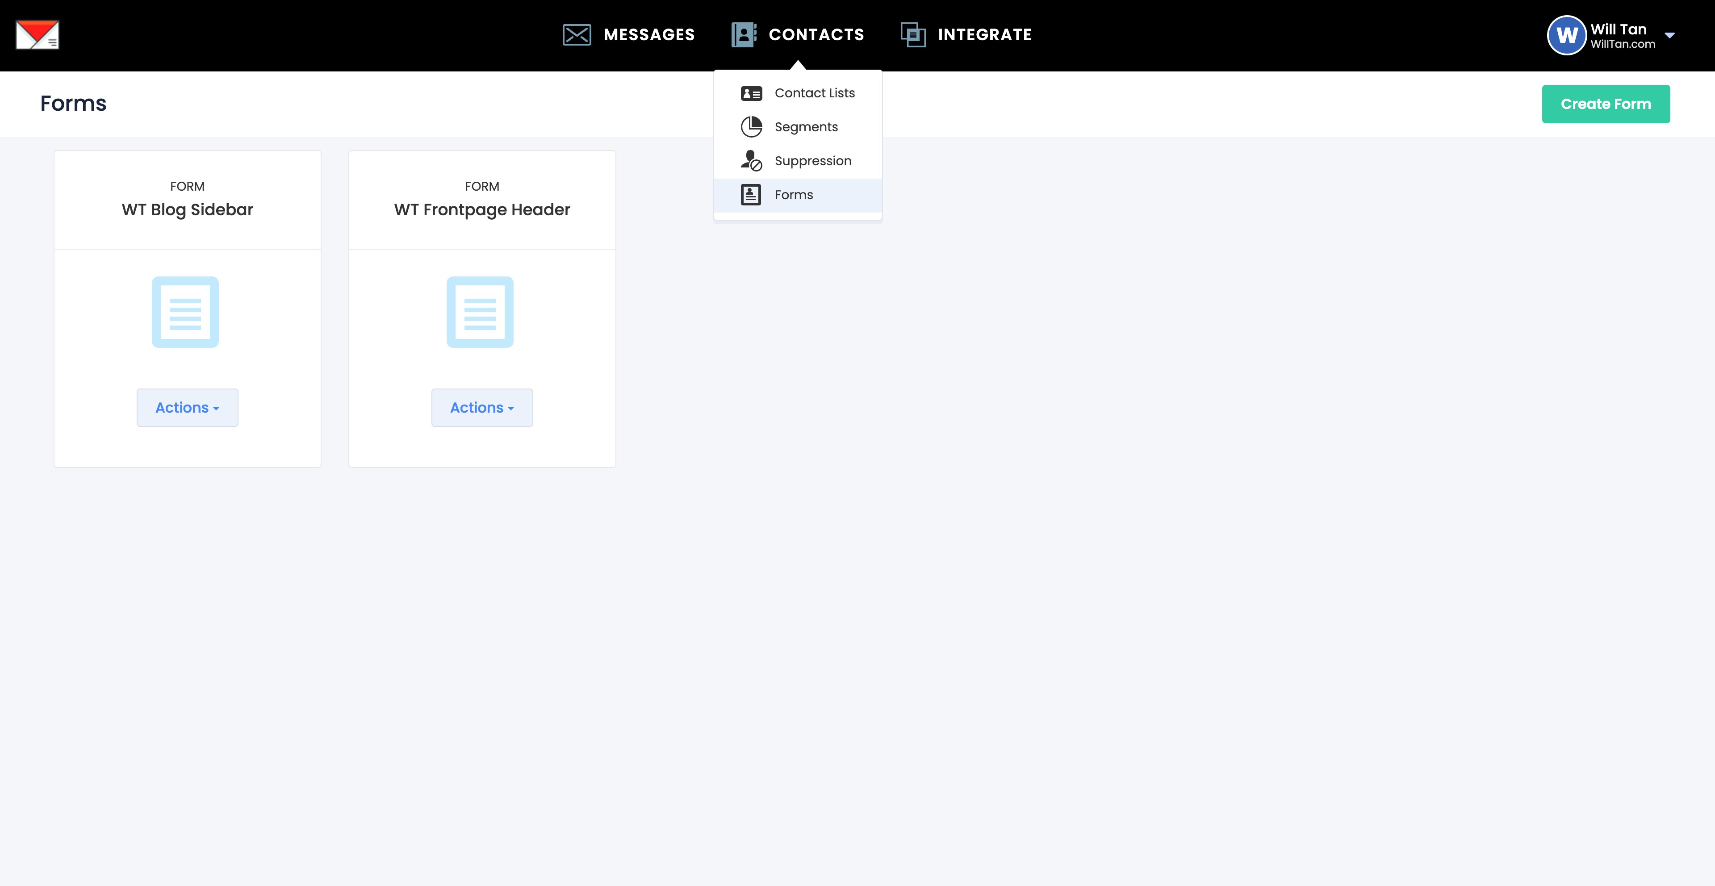Click the Contacts address book icon
Viewport: 1715px width, 886px height.
pyautogui.click(x=744, y=35)
